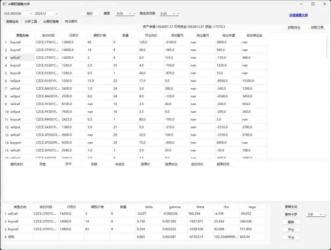Open the SSE.000300 underlying dropdown
Viewport: 331px width, 250px height.
coord(18,13)
